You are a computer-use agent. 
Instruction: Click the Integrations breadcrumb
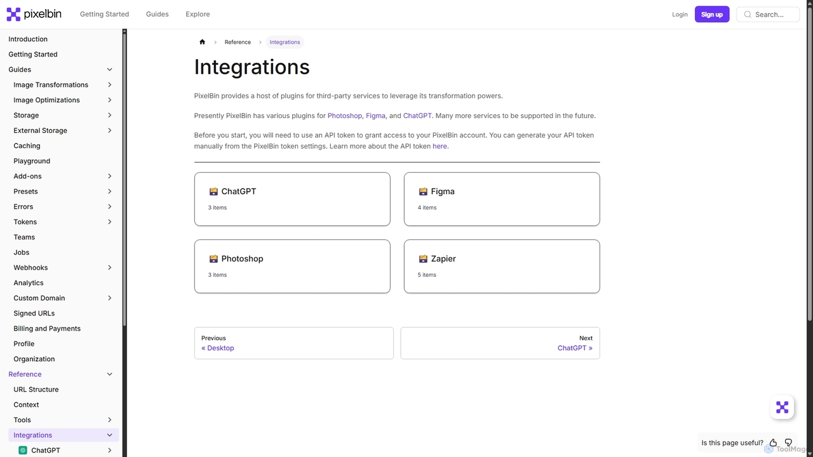(x=285, y=42)
